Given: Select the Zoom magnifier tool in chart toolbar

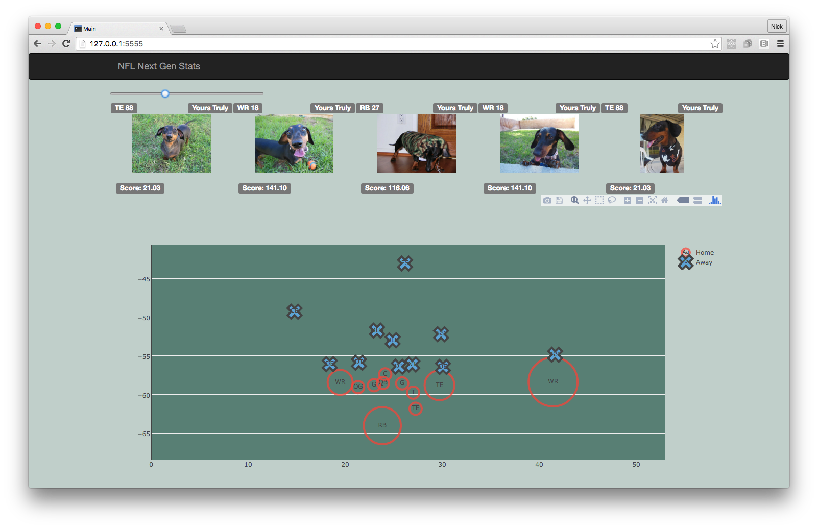Looking at the screenshot, I should (575, 201).
